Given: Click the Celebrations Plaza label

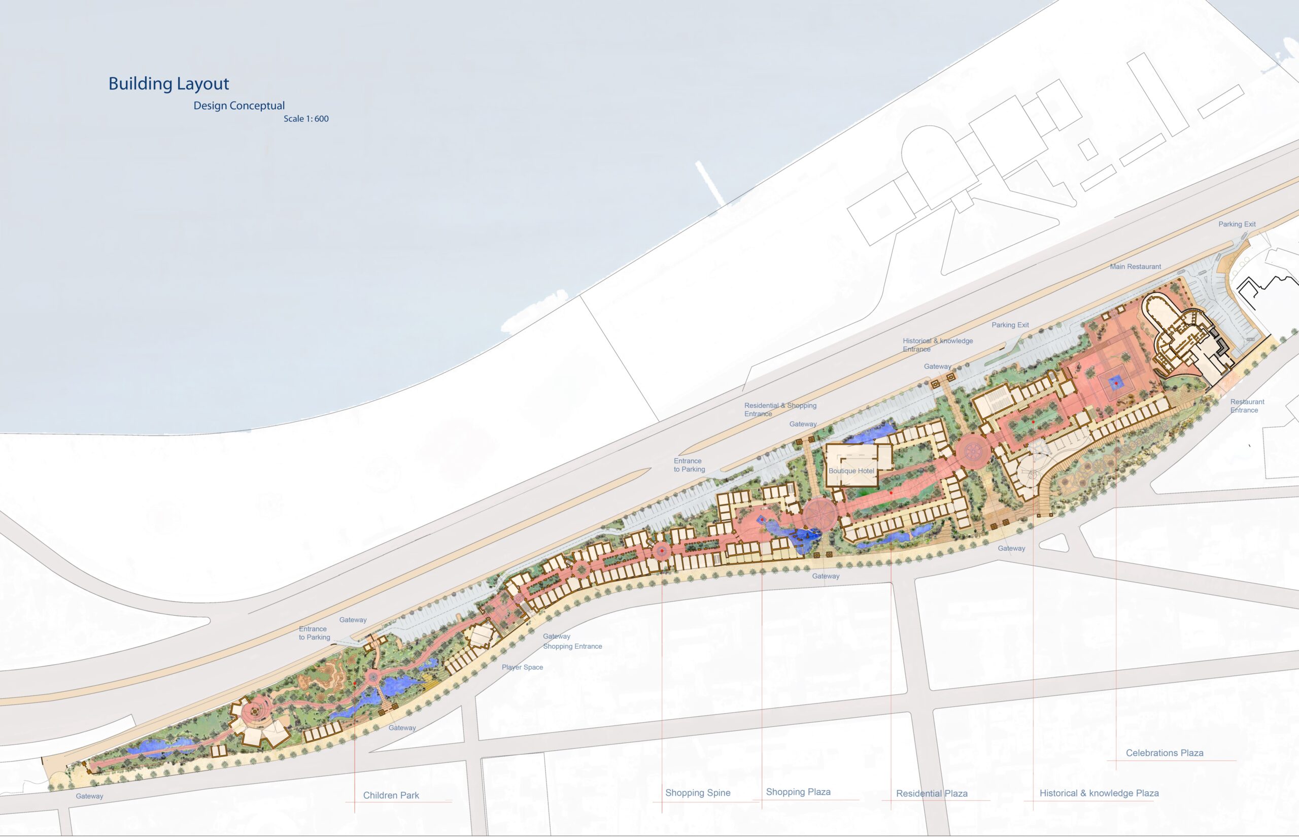Looking at the screenshot, I should coord(1165,753).
